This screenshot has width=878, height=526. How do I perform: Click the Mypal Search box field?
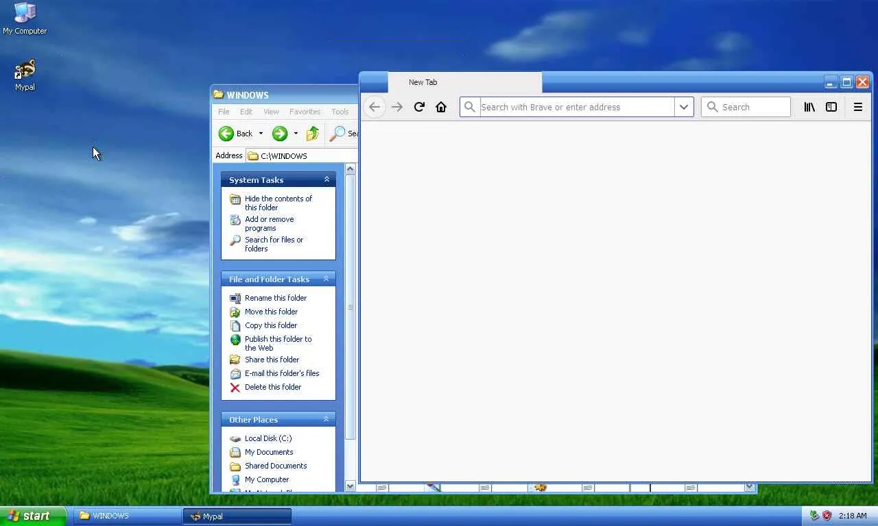pyautogui.click(x=746, y=107)
